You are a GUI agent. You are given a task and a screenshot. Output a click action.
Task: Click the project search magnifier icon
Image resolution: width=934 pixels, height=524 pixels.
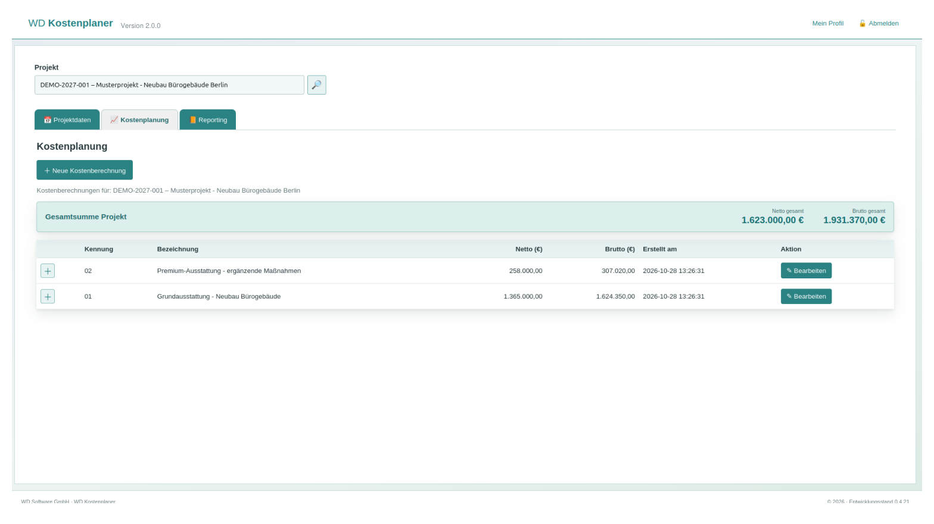tap(316, 85)
